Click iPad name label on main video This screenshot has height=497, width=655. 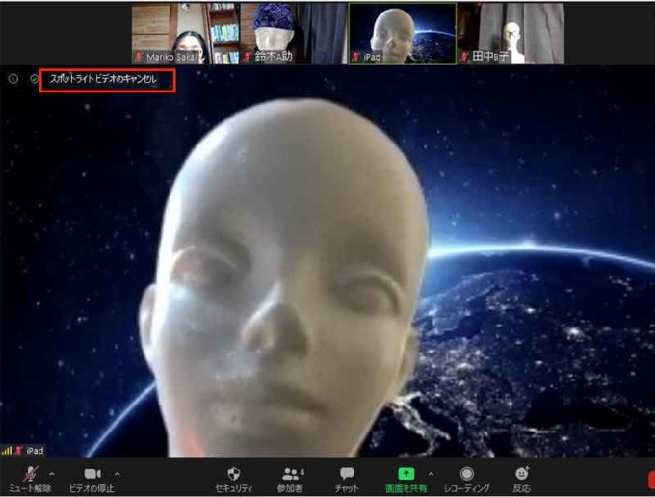tap(35, 451)
